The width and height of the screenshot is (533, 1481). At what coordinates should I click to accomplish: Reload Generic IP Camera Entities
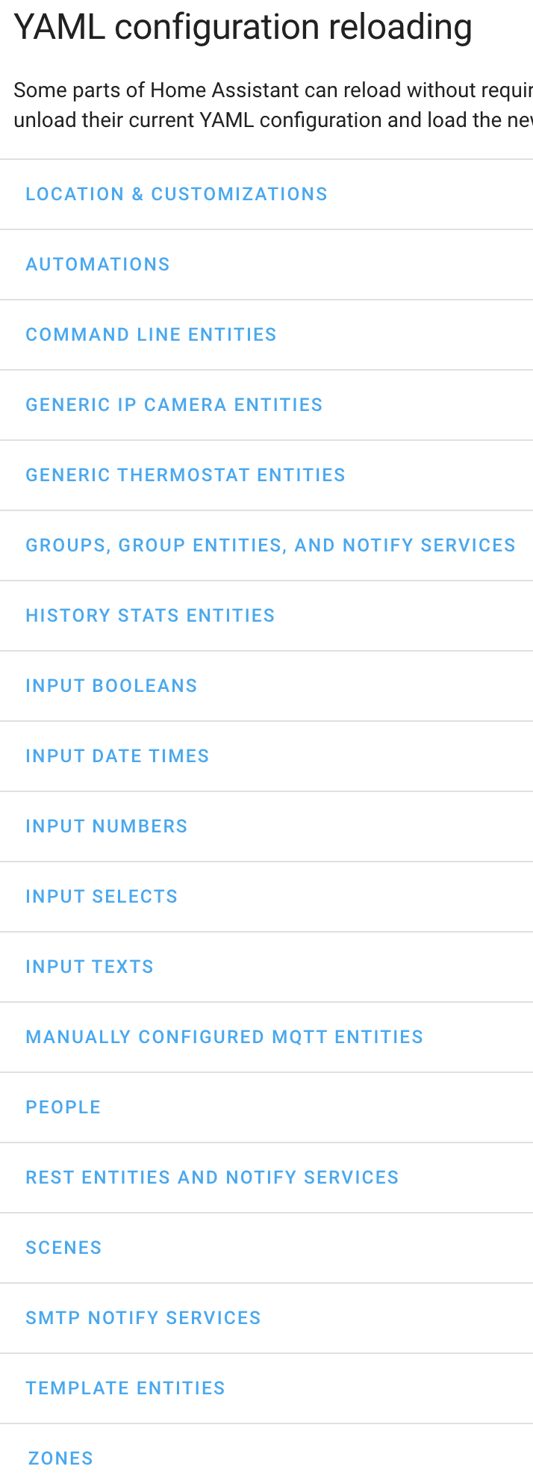(x=174, y=405)
